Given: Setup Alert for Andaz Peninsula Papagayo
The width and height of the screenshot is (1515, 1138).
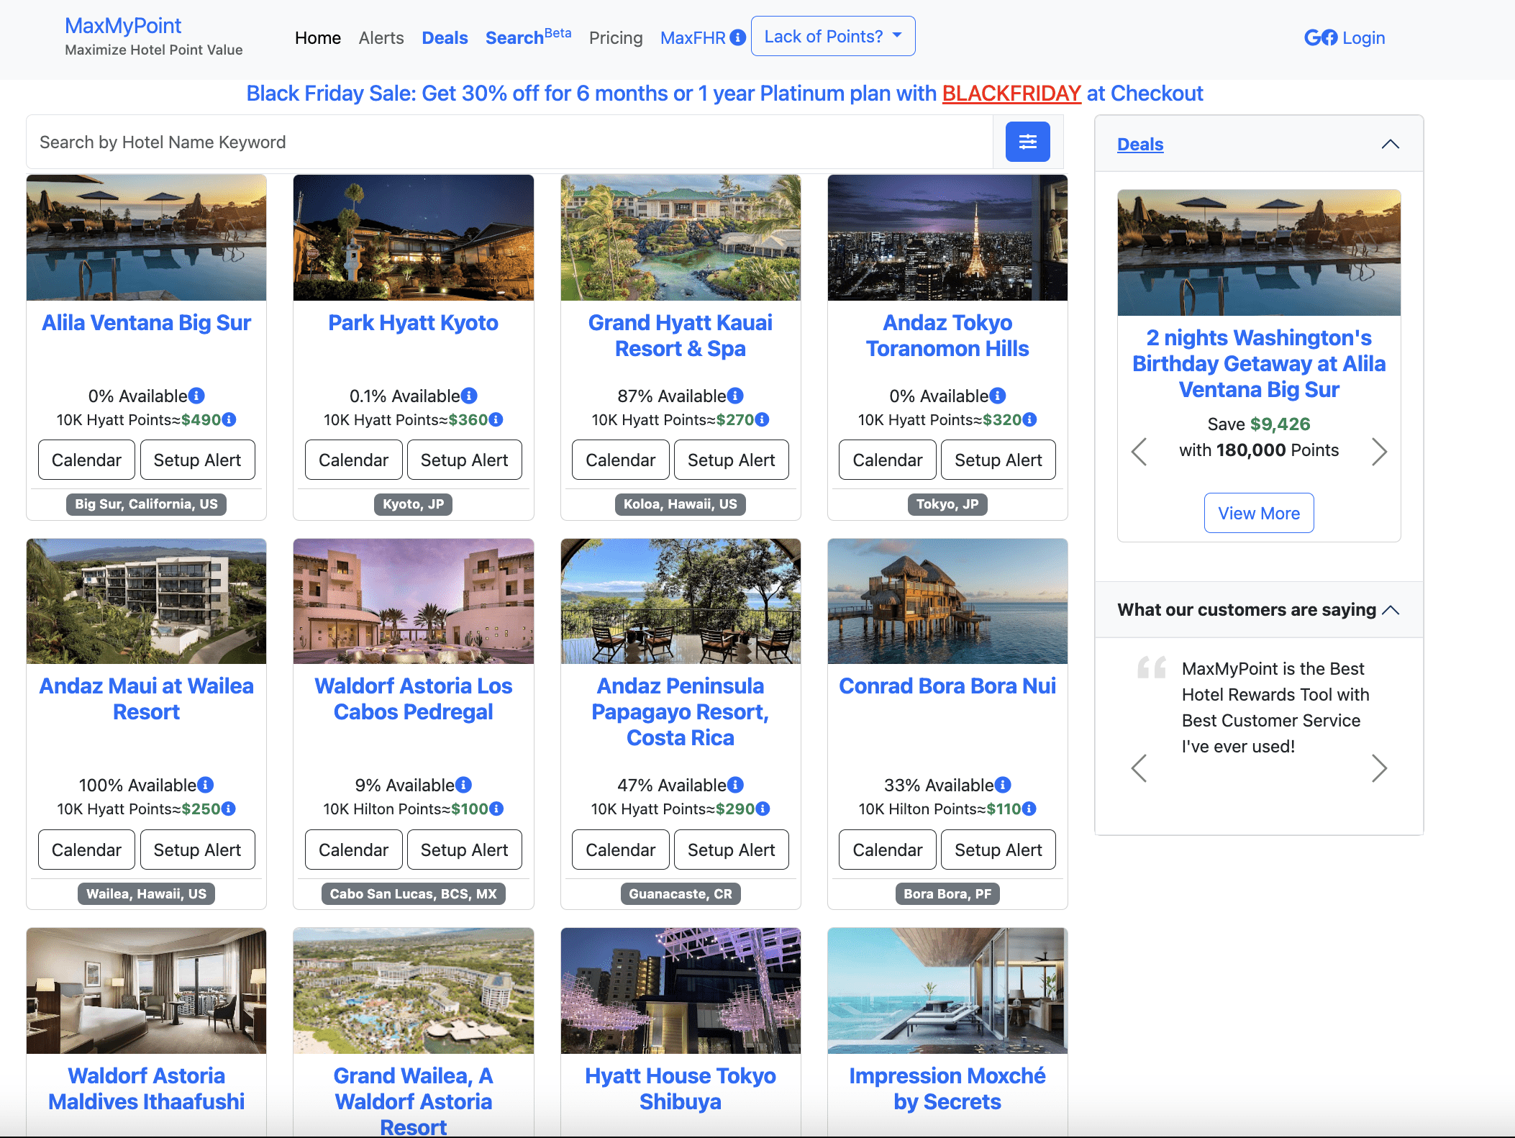Looking at the screenshot, I should pyautogui.click(x=731, y=850).
